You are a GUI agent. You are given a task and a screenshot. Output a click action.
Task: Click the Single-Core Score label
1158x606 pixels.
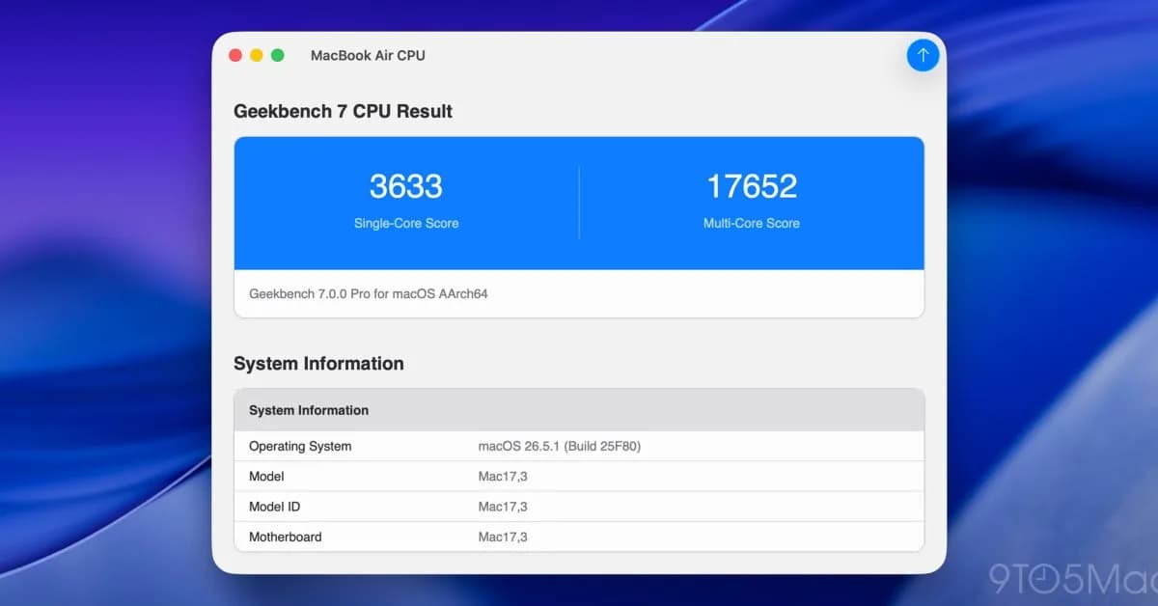point(406,223)
